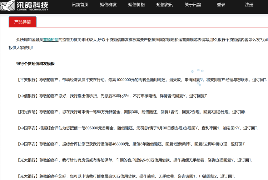Click the XUNGE TECHNOLOGY subtitle under the logo
Screen dimensions: 268x180
[32, 10]
